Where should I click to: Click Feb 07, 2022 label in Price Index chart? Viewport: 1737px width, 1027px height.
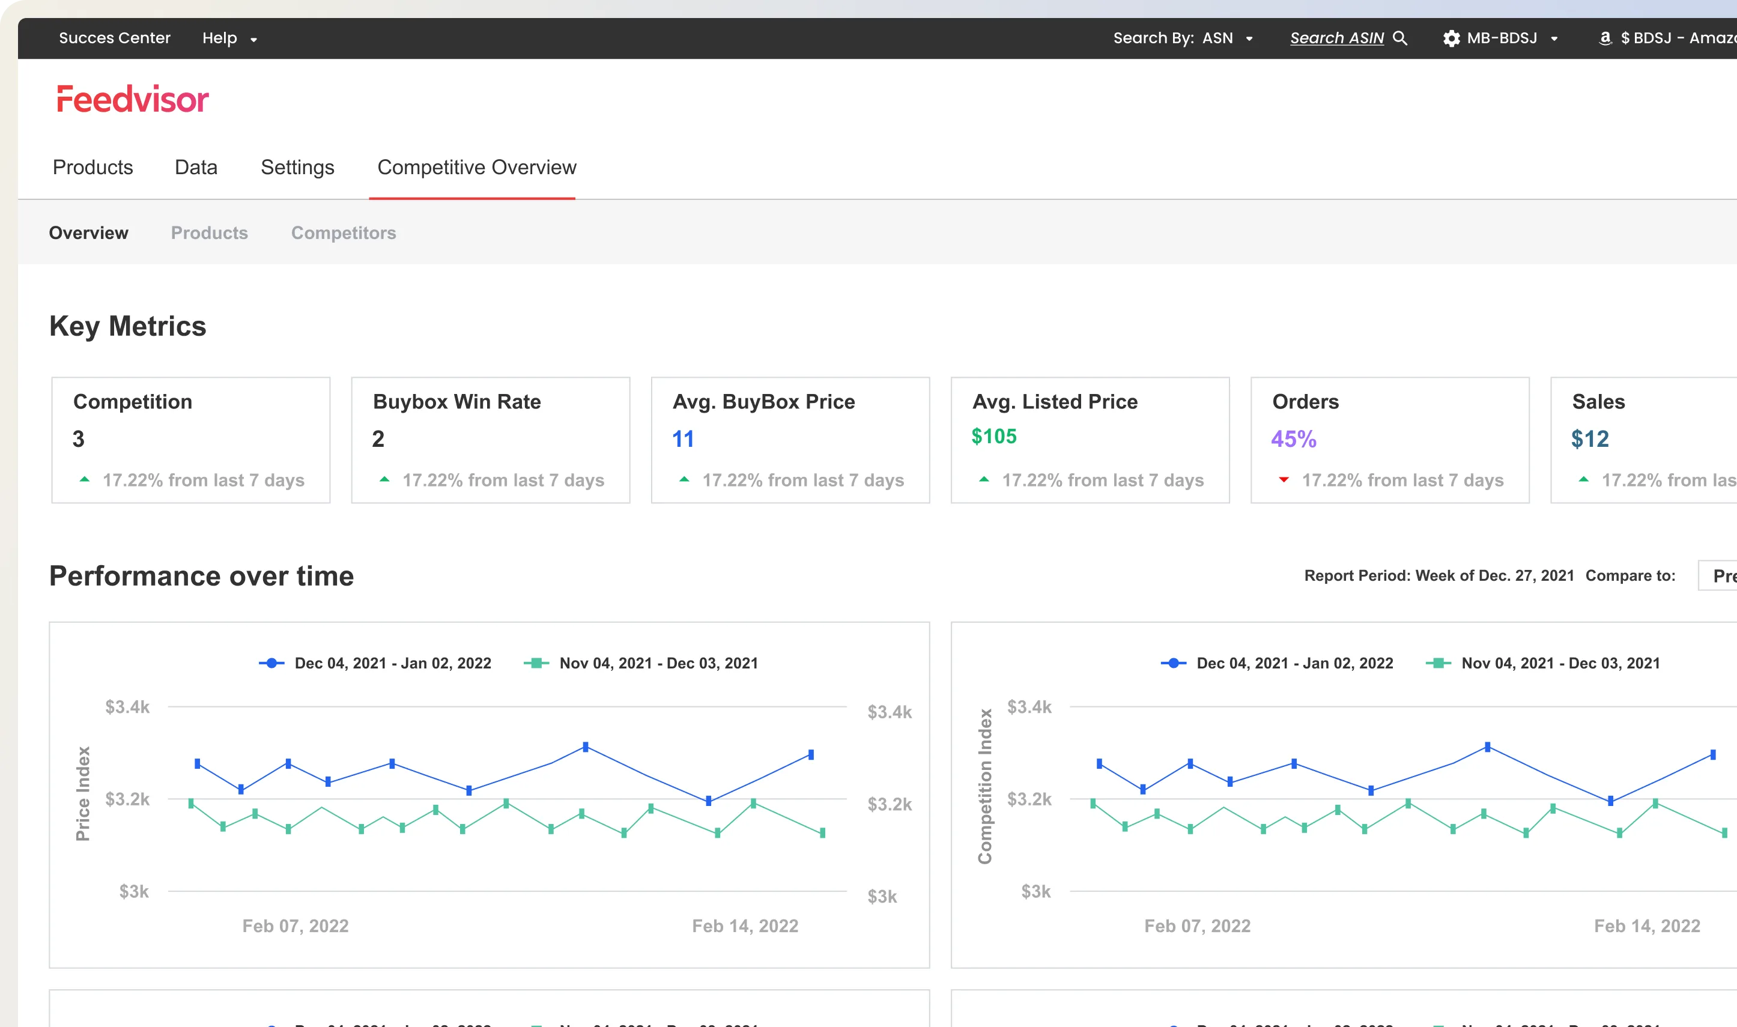(296, 926)
